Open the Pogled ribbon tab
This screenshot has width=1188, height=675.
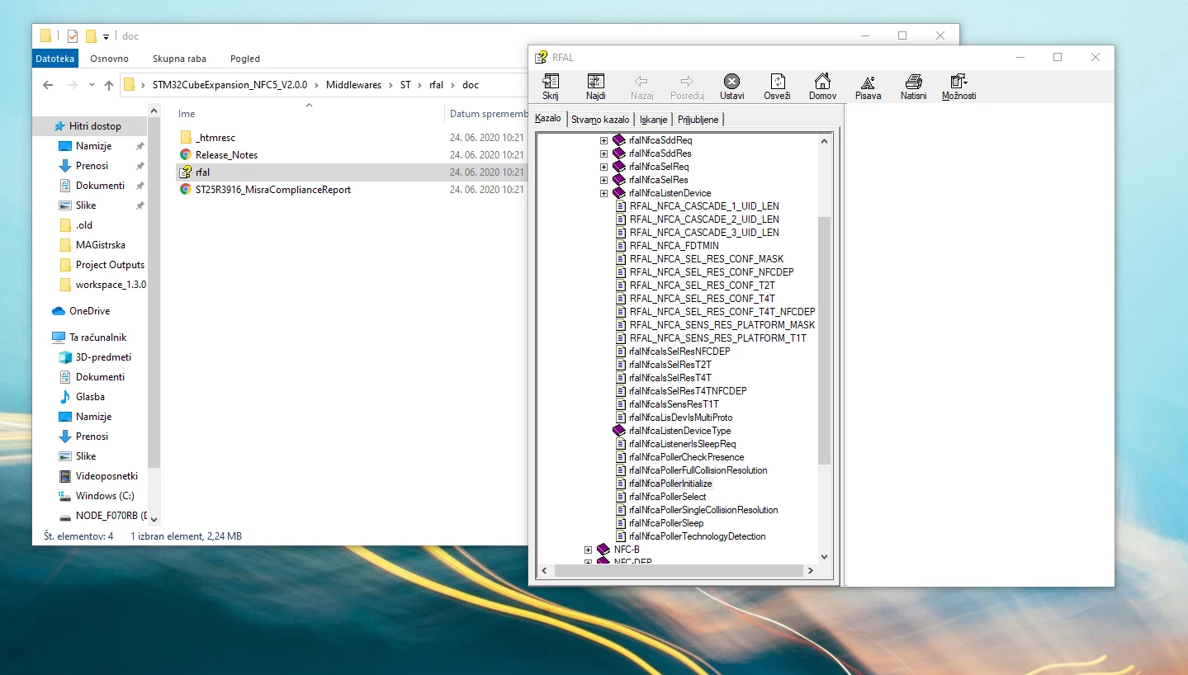[245, 59]
